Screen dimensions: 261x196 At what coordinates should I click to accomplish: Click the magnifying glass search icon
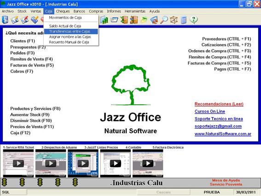click(164, 20)
